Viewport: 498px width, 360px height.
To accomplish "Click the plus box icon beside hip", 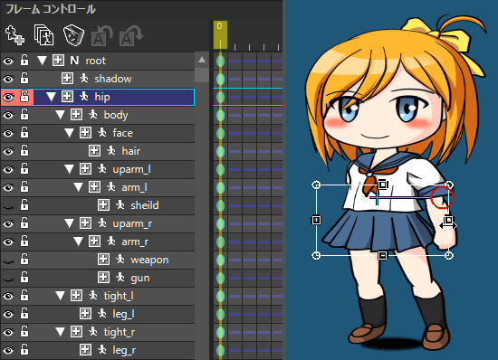I will [x=67, y=97].
